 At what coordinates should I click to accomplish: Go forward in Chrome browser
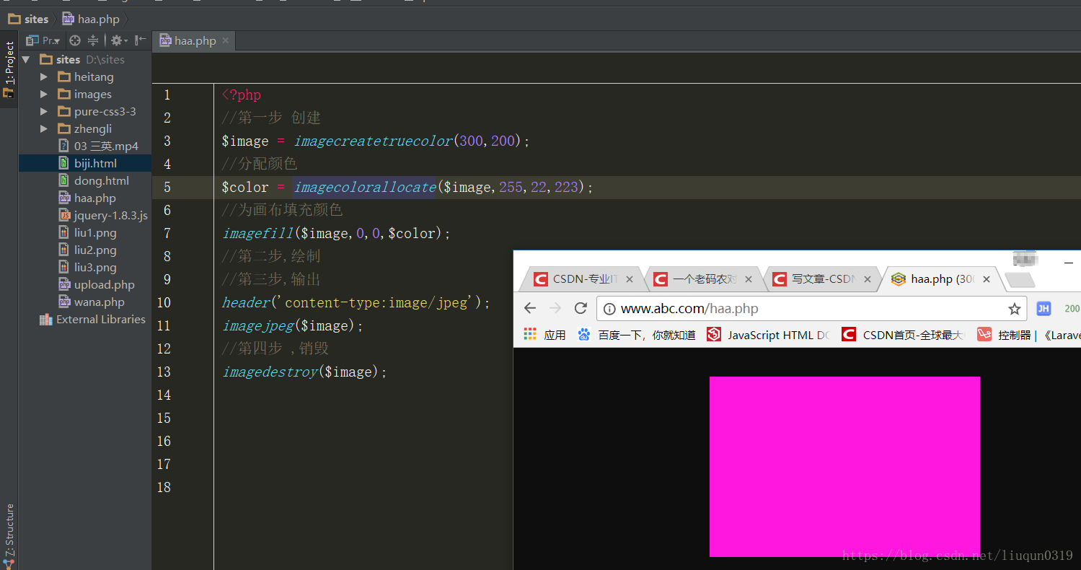[555, 308]
